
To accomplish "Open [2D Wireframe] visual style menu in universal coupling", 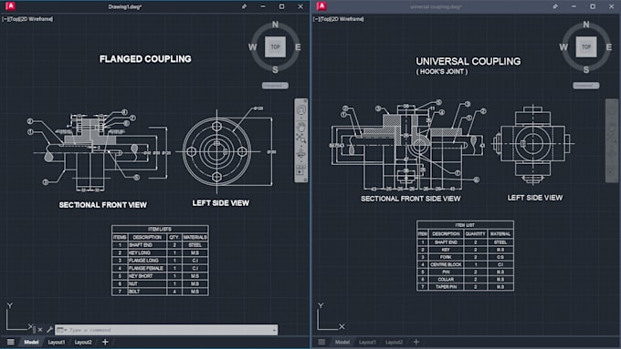I will [348, 19].
